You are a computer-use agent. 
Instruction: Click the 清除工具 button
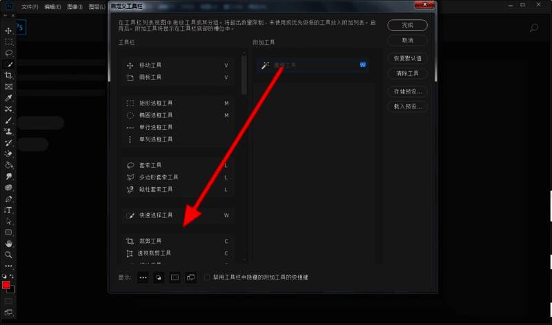(407, 73)
